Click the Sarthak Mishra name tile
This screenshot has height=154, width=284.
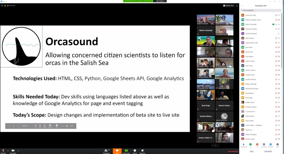click(x=206, y=116)
